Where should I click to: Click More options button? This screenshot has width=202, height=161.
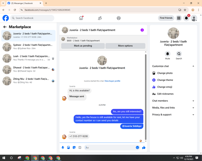click(125, 46)
